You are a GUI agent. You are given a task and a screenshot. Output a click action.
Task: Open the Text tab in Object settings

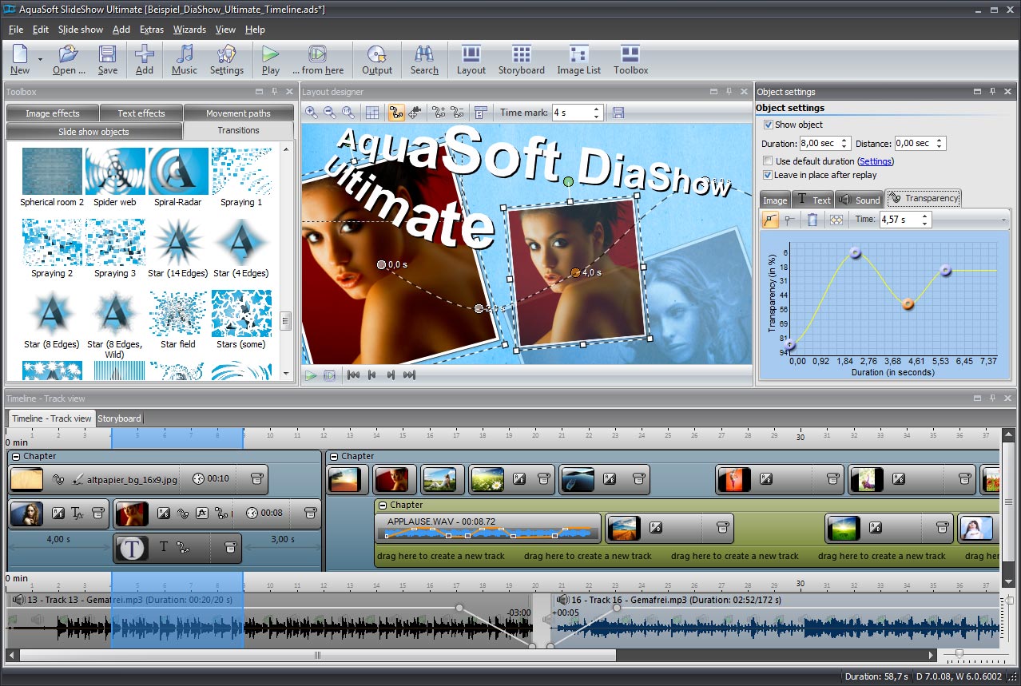tap(813, 200)
